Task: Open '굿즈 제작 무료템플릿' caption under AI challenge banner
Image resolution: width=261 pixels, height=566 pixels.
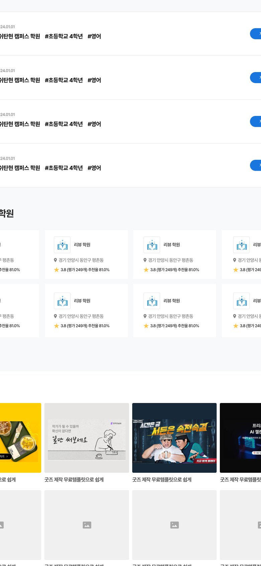Action: 241,480
